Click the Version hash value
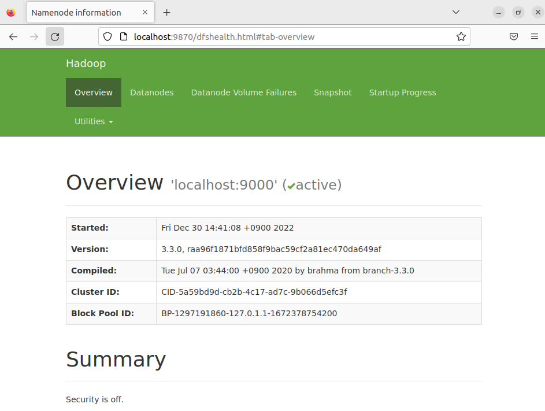The height and width of the screenshot is (411, 545). click(272, 249)
